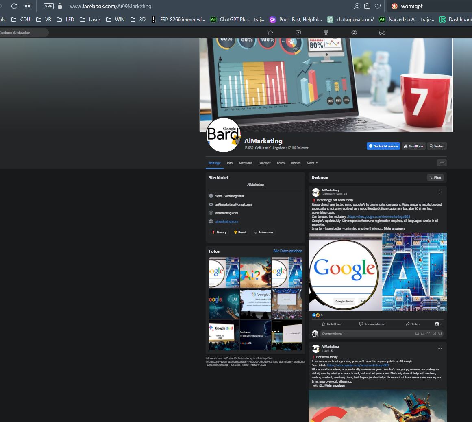This screenshot has height=422, width=472.
Task: Open Facebook Groups icon
Action: tap(354, 33)
